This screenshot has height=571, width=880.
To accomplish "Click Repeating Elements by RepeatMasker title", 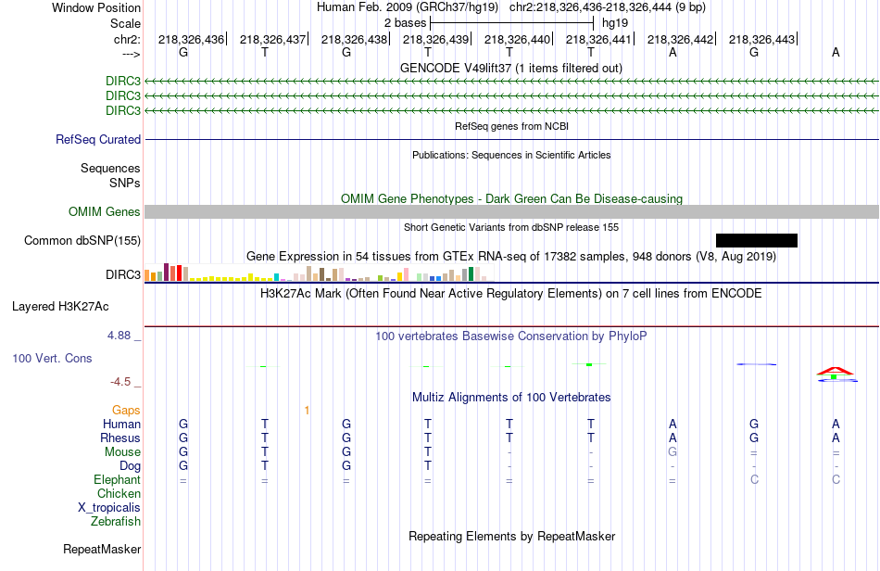I will click(x=512, y=536).
